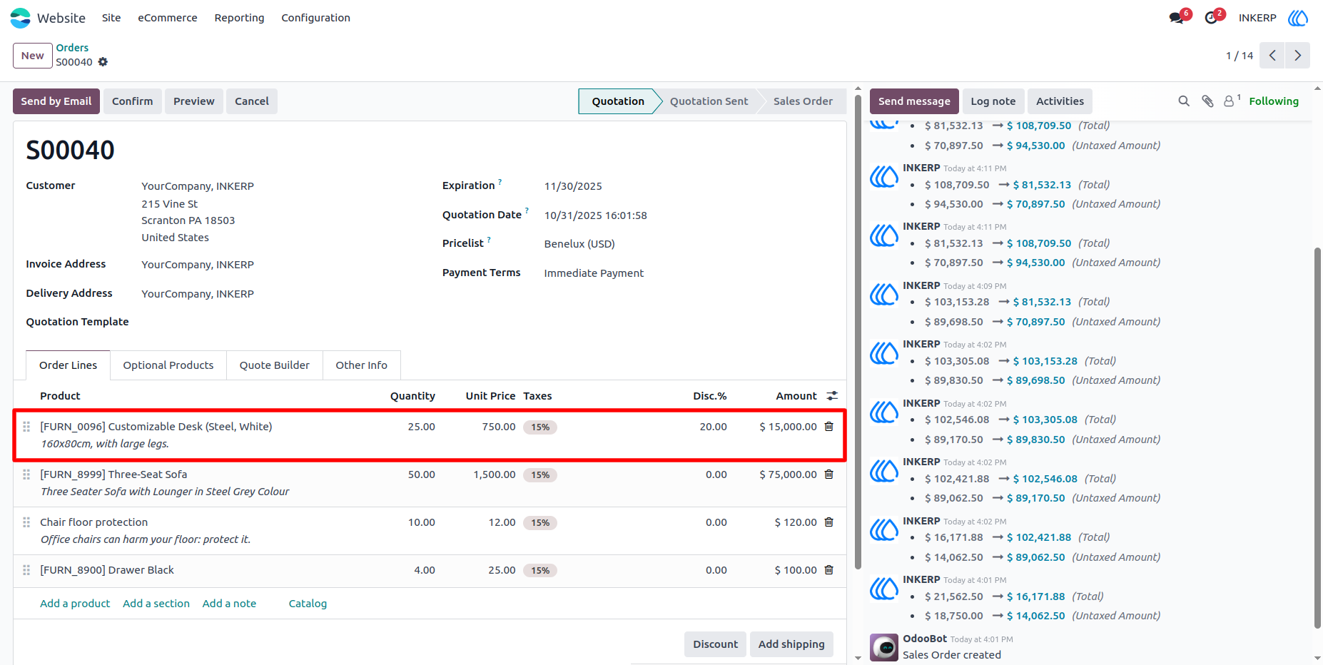This screenshot has width=1323, height=665.
Task: Switch to Other Info tab
Action: coord(362,365)
